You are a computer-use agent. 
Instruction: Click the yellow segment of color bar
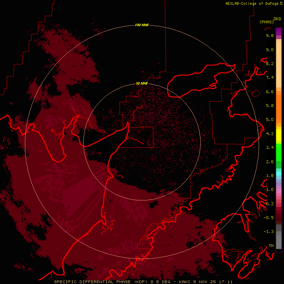point(279,135)
